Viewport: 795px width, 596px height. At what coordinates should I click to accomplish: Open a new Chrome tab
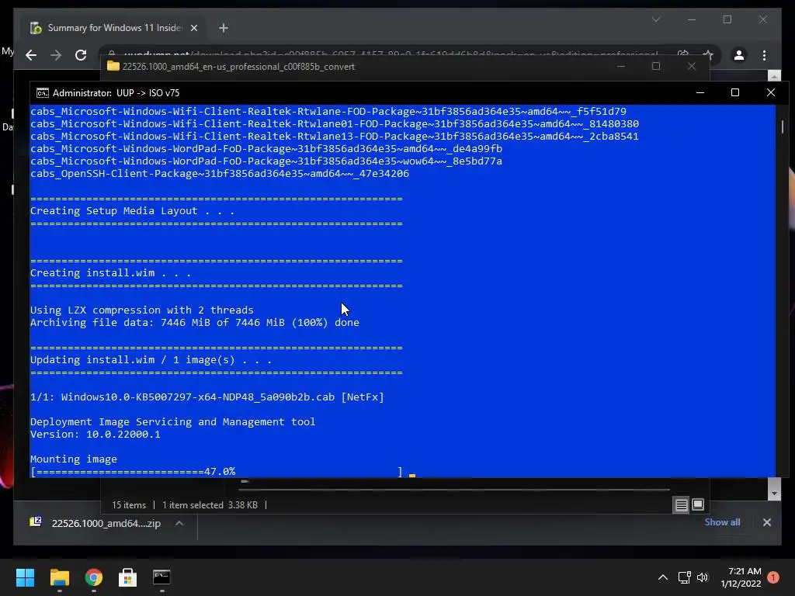coord(223,28)
